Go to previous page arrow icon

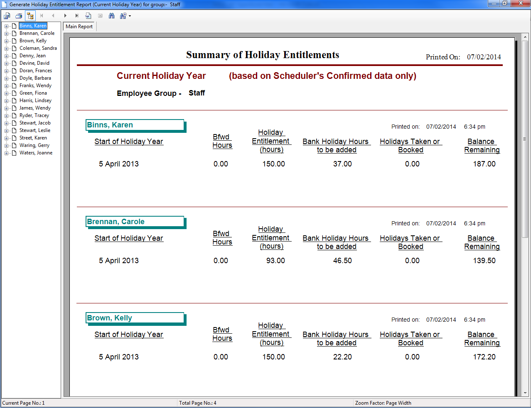53,16
